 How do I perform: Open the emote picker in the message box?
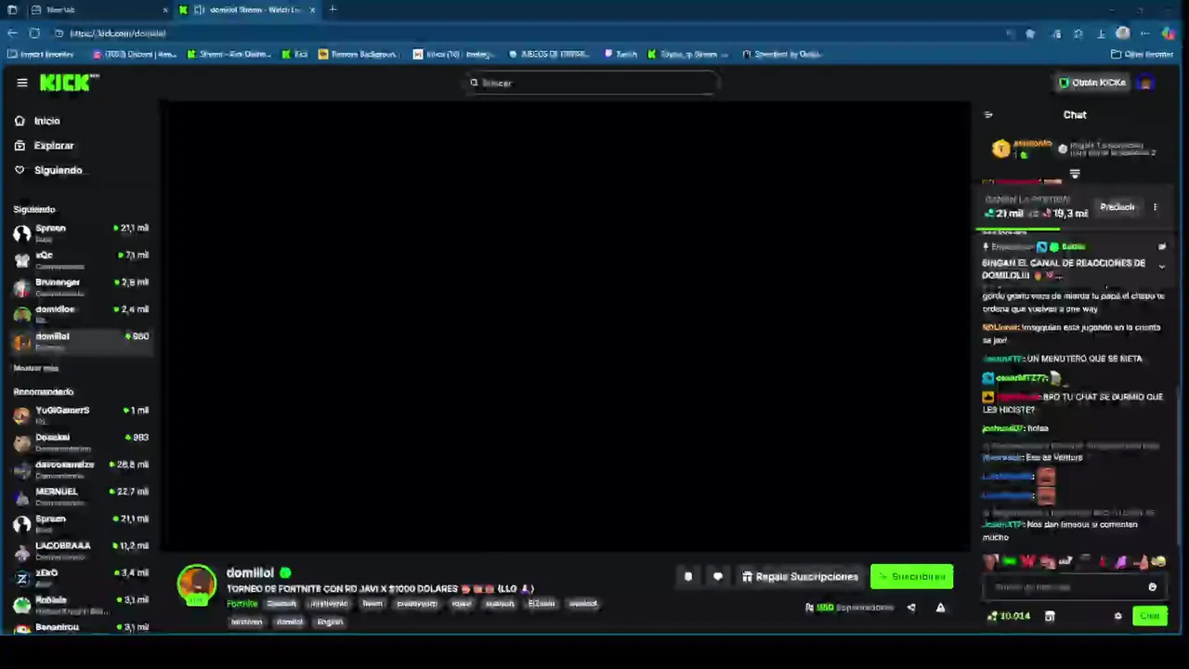tap(1152, 587)
